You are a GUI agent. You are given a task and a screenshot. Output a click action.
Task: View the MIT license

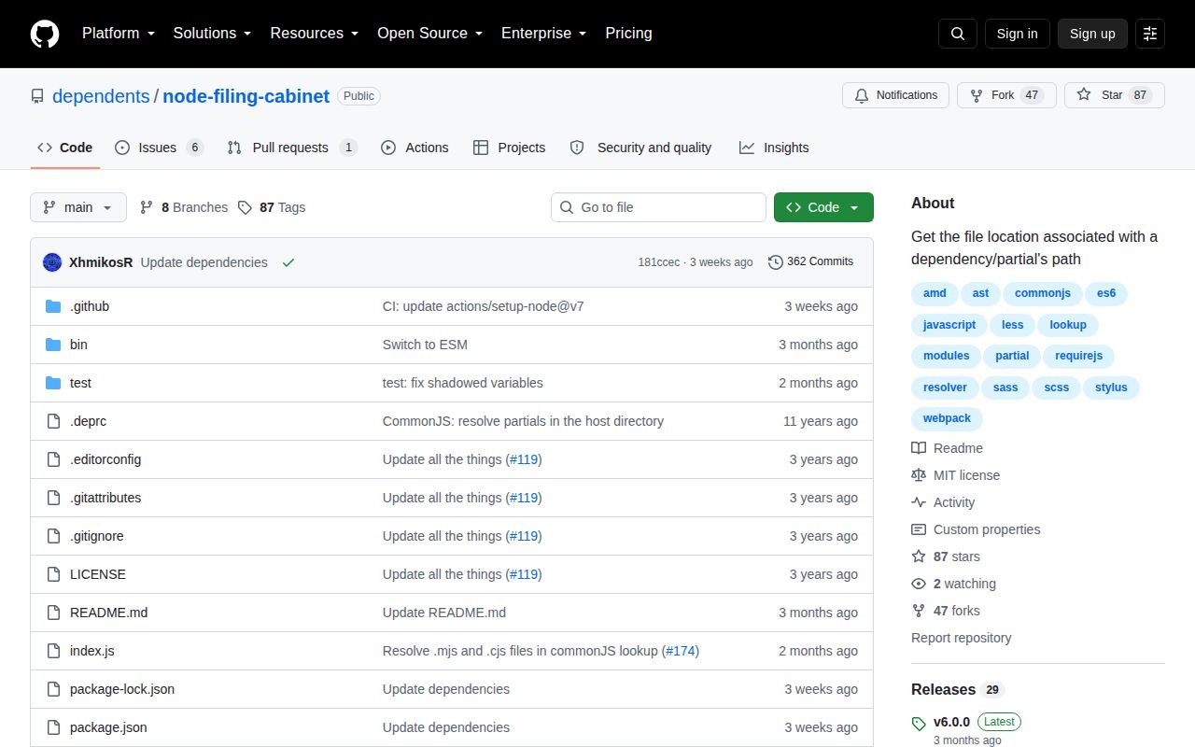pos(956,475)
